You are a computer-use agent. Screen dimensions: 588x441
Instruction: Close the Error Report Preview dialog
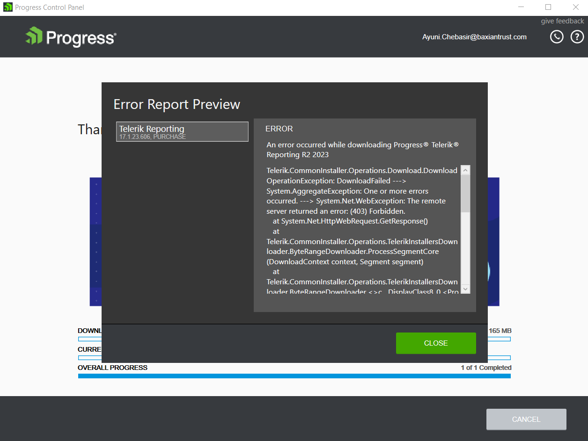tap(436, 343)
